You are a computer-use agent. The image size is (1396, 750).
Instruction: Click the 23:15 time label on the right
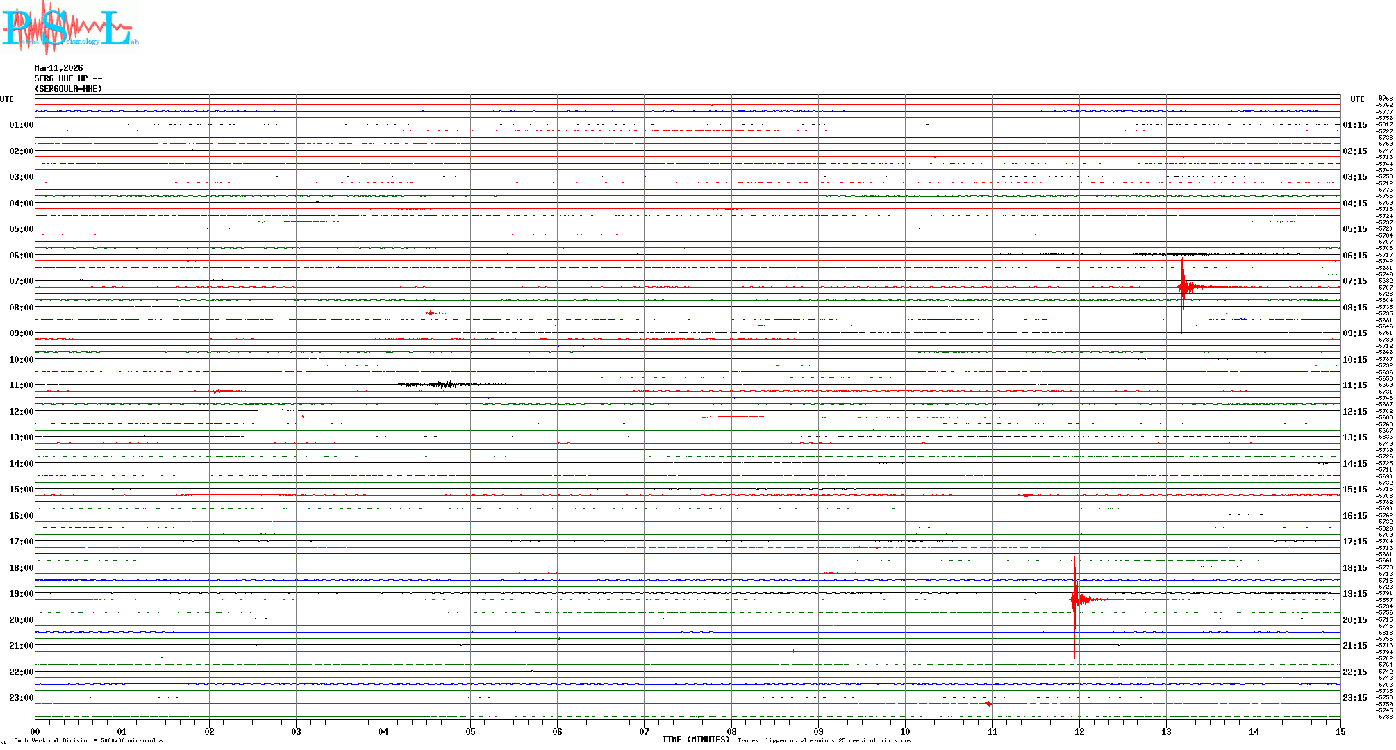click(x=1354, y=698)
